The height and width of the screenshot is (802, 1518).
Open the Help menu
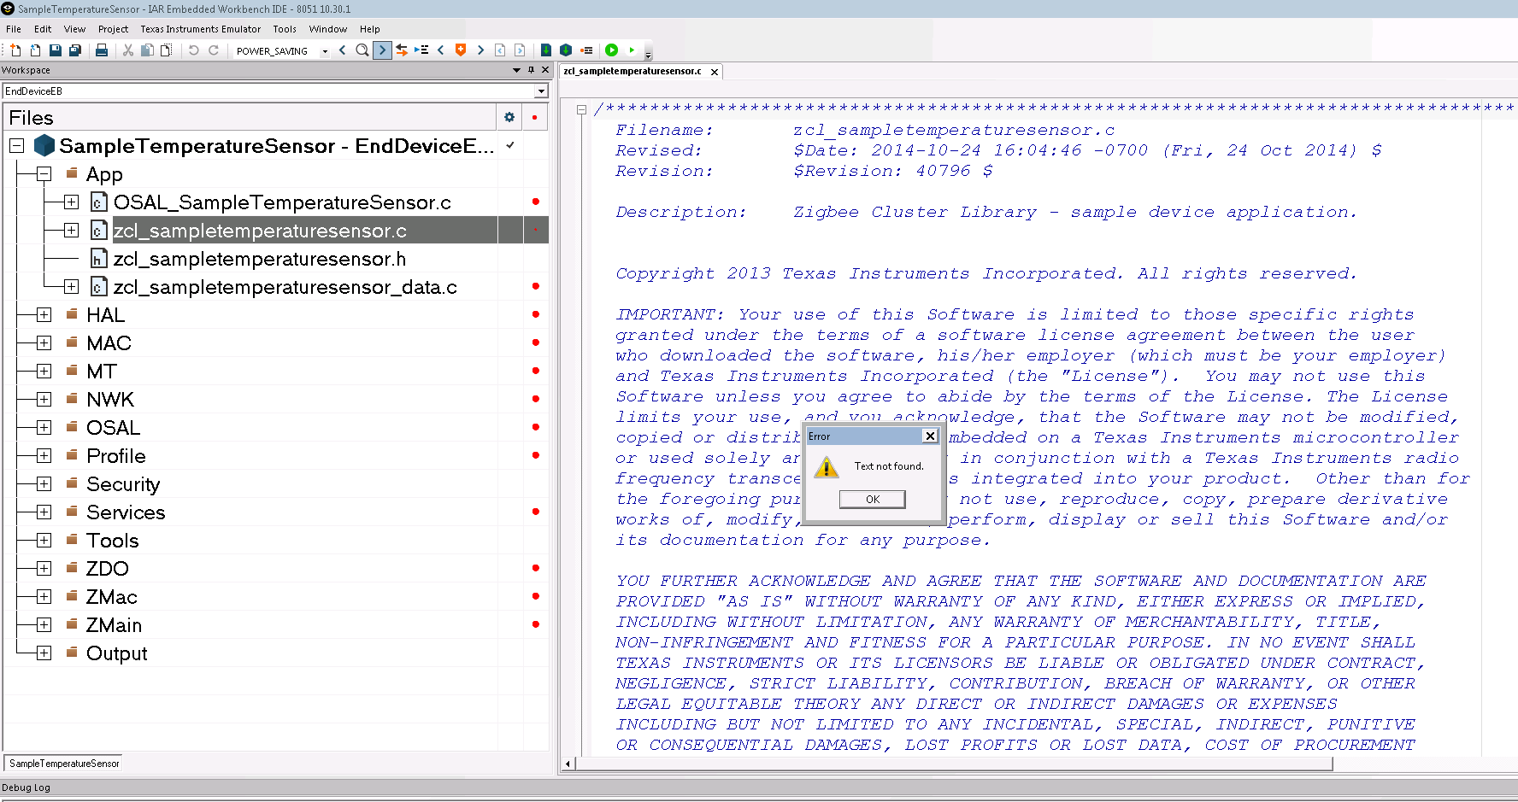coord(370,29)
